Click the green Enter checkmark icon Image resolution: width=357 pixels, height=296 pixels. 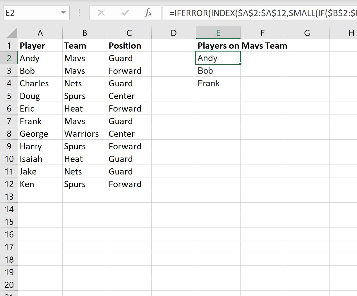tap(124, 13)
